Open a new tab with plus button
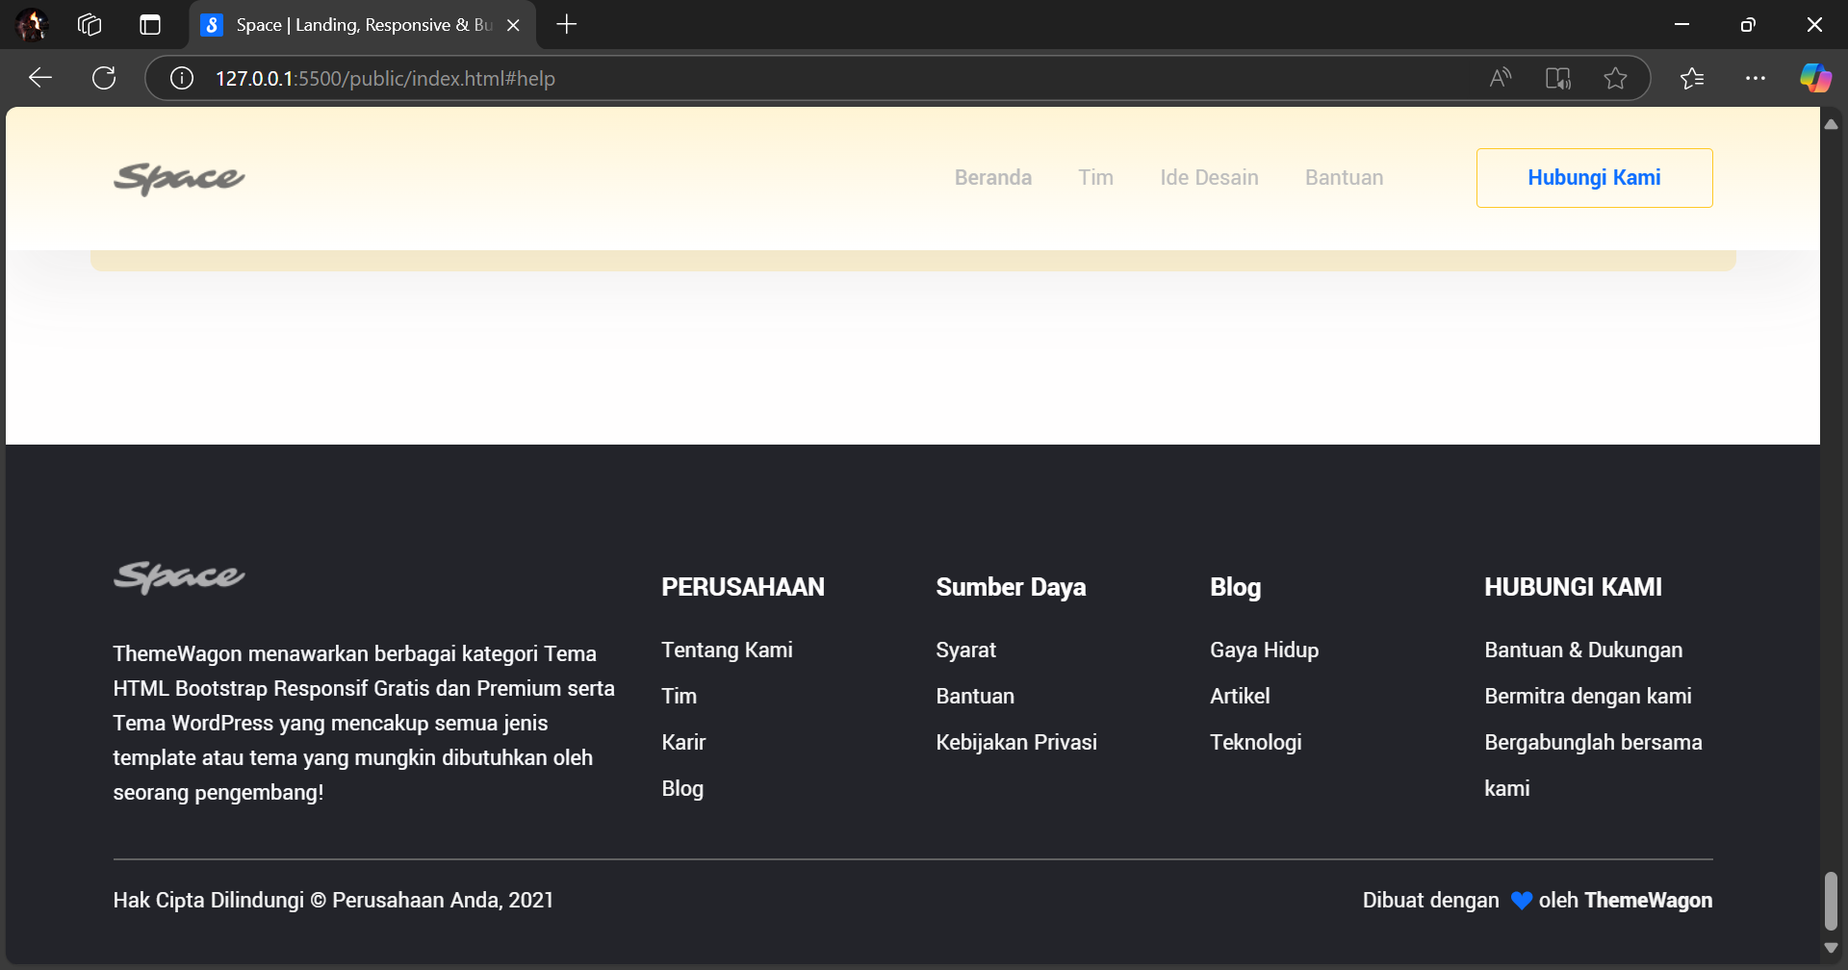Screen dimensions: 1848x970 point(567,25)
